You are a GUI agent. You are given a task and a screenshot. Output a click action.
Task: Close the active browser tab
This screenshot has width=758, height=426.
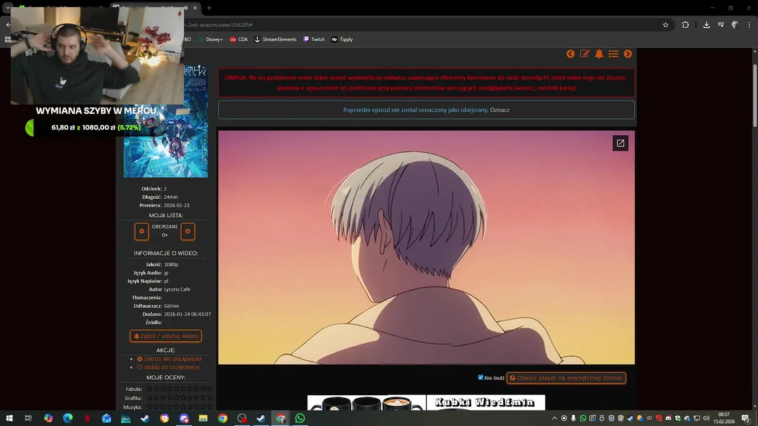click(195, 8)
